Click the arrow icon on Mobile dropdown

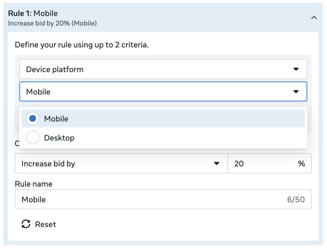296,91
